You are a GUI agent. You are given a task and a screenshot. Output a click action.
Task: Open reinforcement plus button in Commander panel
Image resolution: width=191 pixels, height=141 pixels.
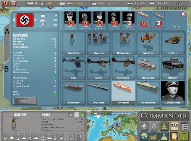[144, 126]
